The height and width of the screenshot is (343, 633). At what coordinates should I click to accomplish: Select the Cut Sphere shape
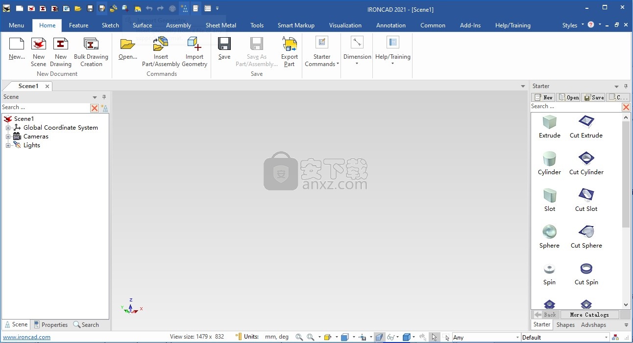click(x=586, y=236)
